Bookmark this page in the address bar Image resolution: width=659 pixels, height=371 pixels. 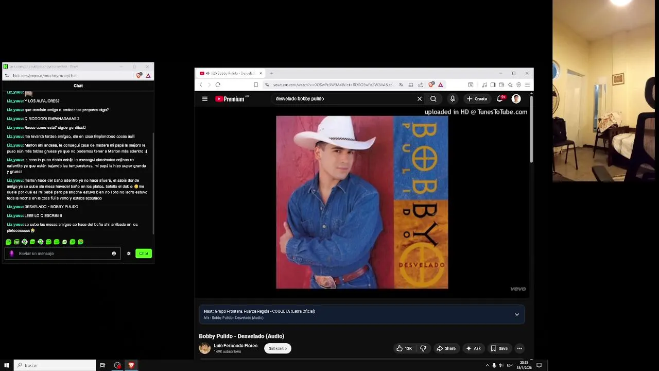256,85
